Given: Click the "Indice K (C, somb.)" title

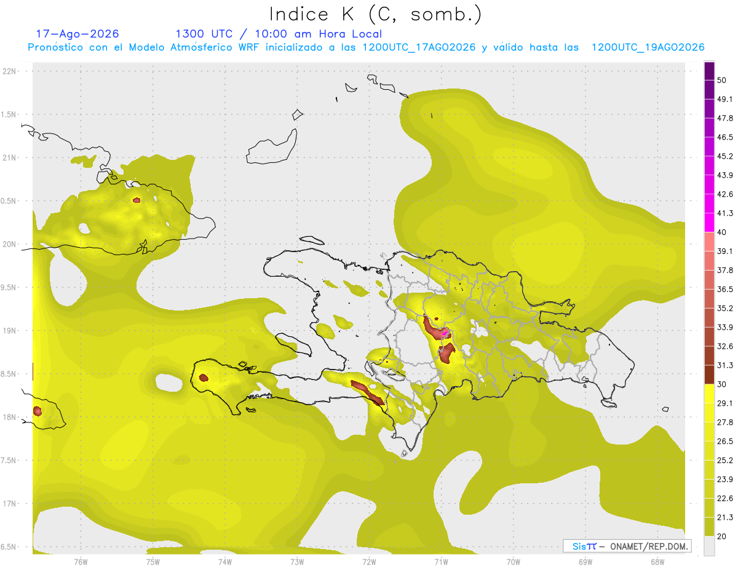Looking at the screenshot, I should point(376,15).
